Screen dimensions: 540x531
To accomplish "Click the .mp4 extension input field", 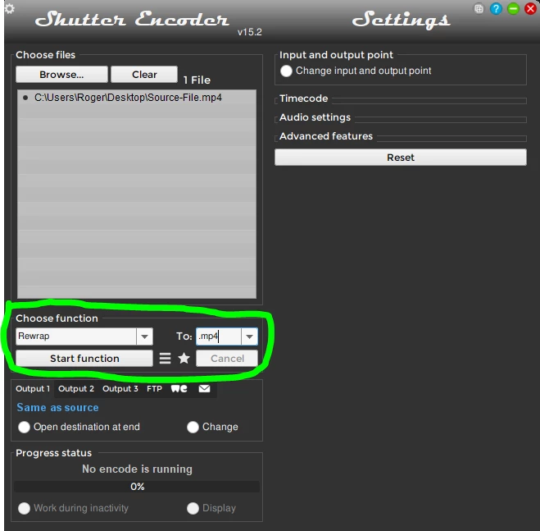I will tap(219, 336).
